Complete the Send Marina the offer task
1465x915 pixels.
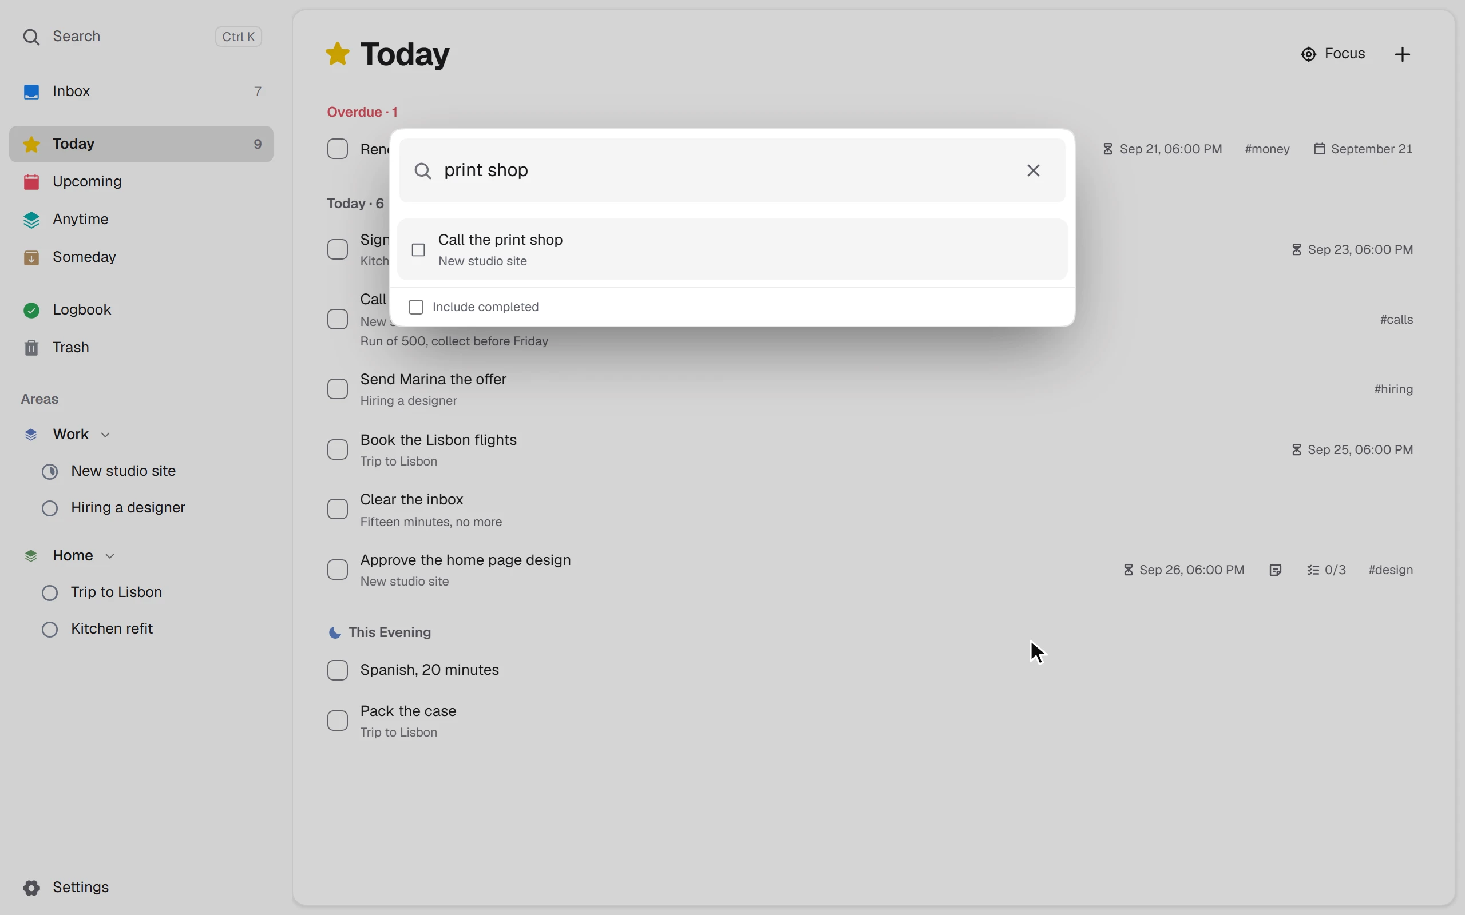click(x=338, y=389)
